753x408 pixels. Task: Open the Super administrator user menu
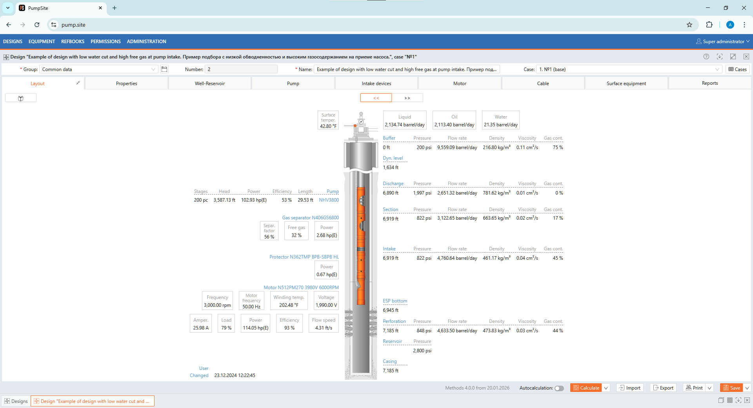pyautogui.click(x=722, y=42)
